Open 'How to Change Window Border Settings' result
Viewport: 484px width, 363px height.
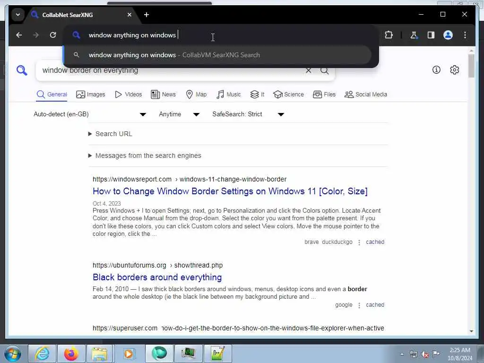pyautogui.click(x=230, y=191)
